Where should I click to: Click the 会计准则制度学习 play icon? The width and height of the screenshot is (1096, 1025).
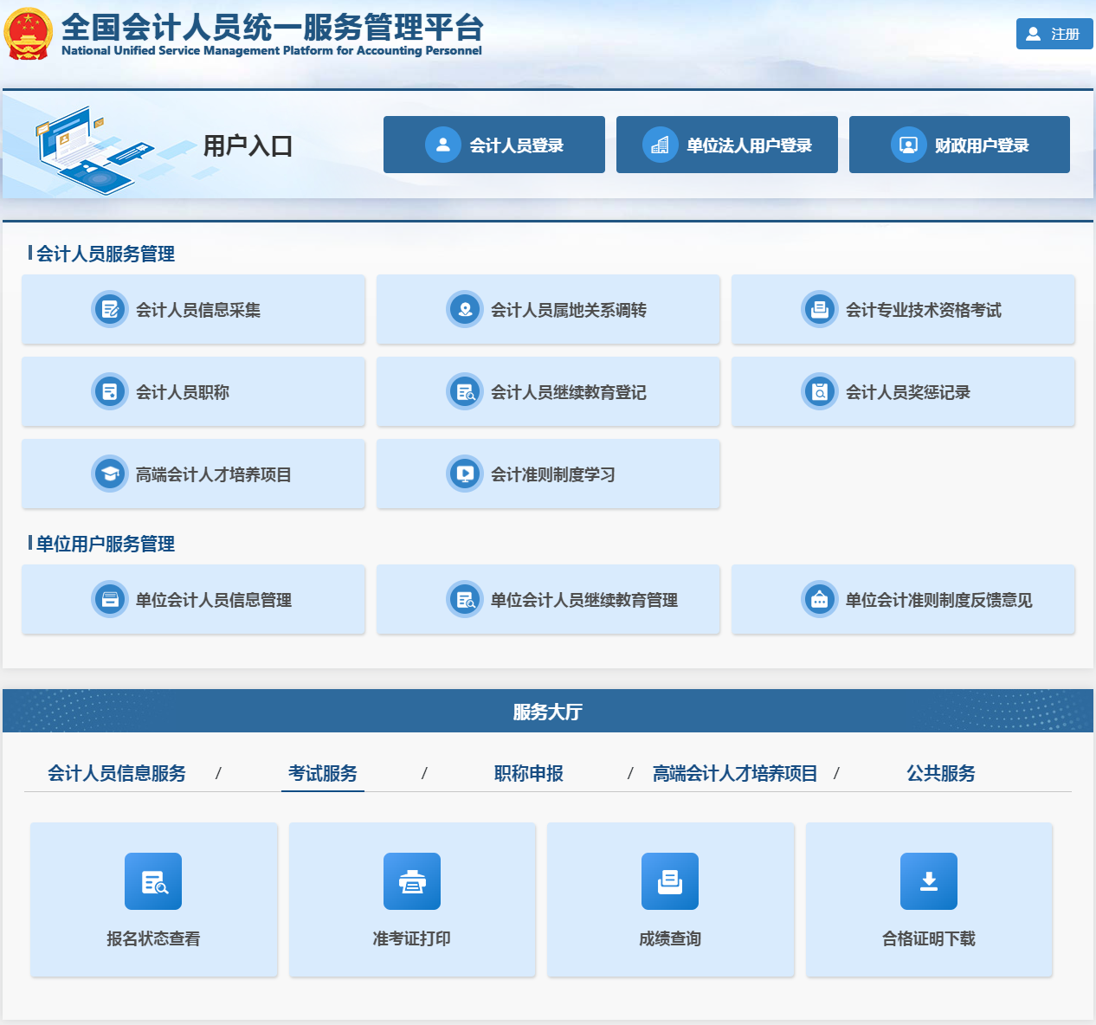(465, 474)
